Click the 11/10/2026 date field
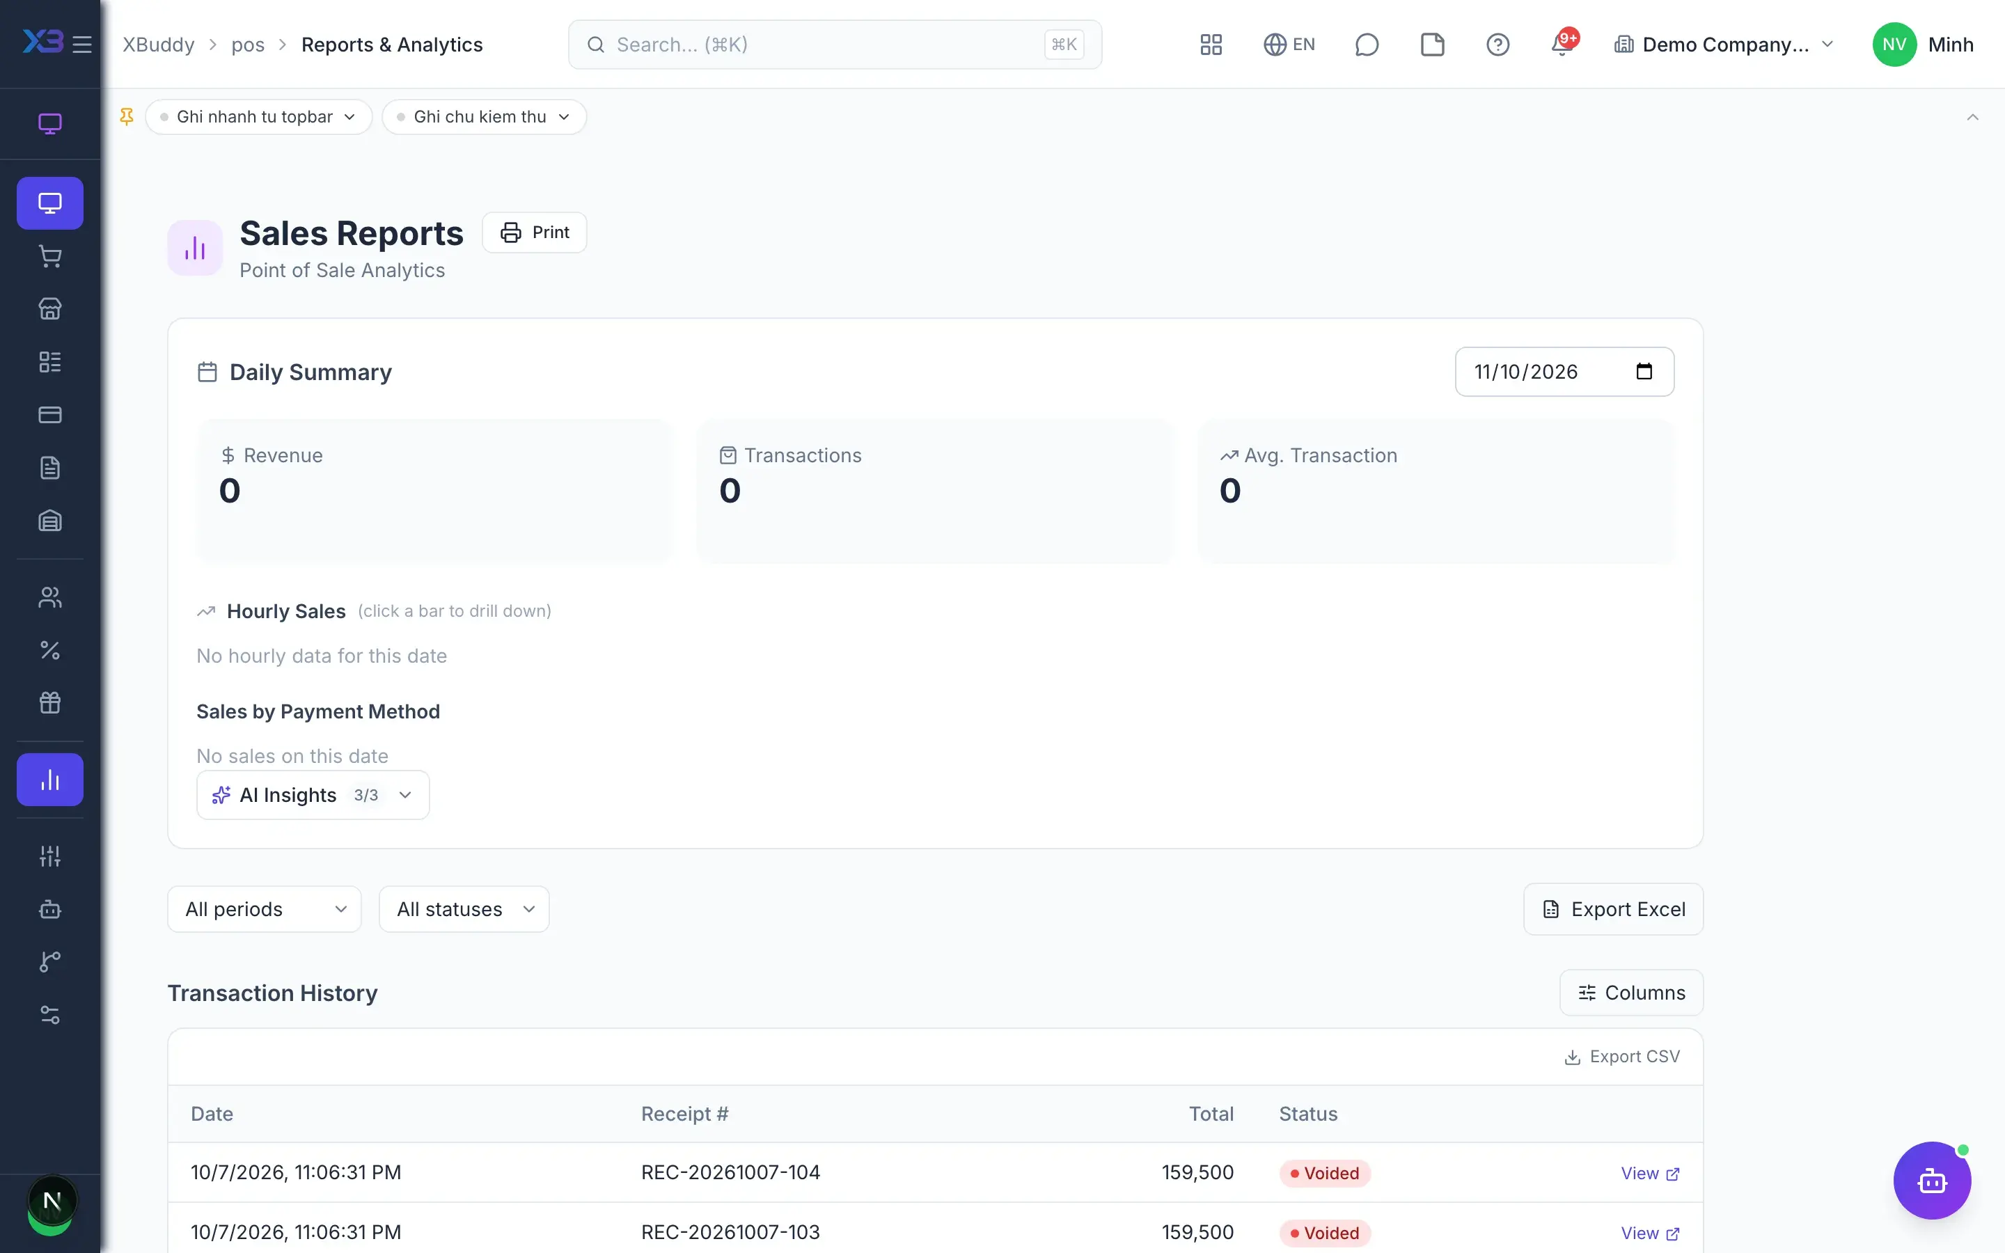 (1564, 371)
